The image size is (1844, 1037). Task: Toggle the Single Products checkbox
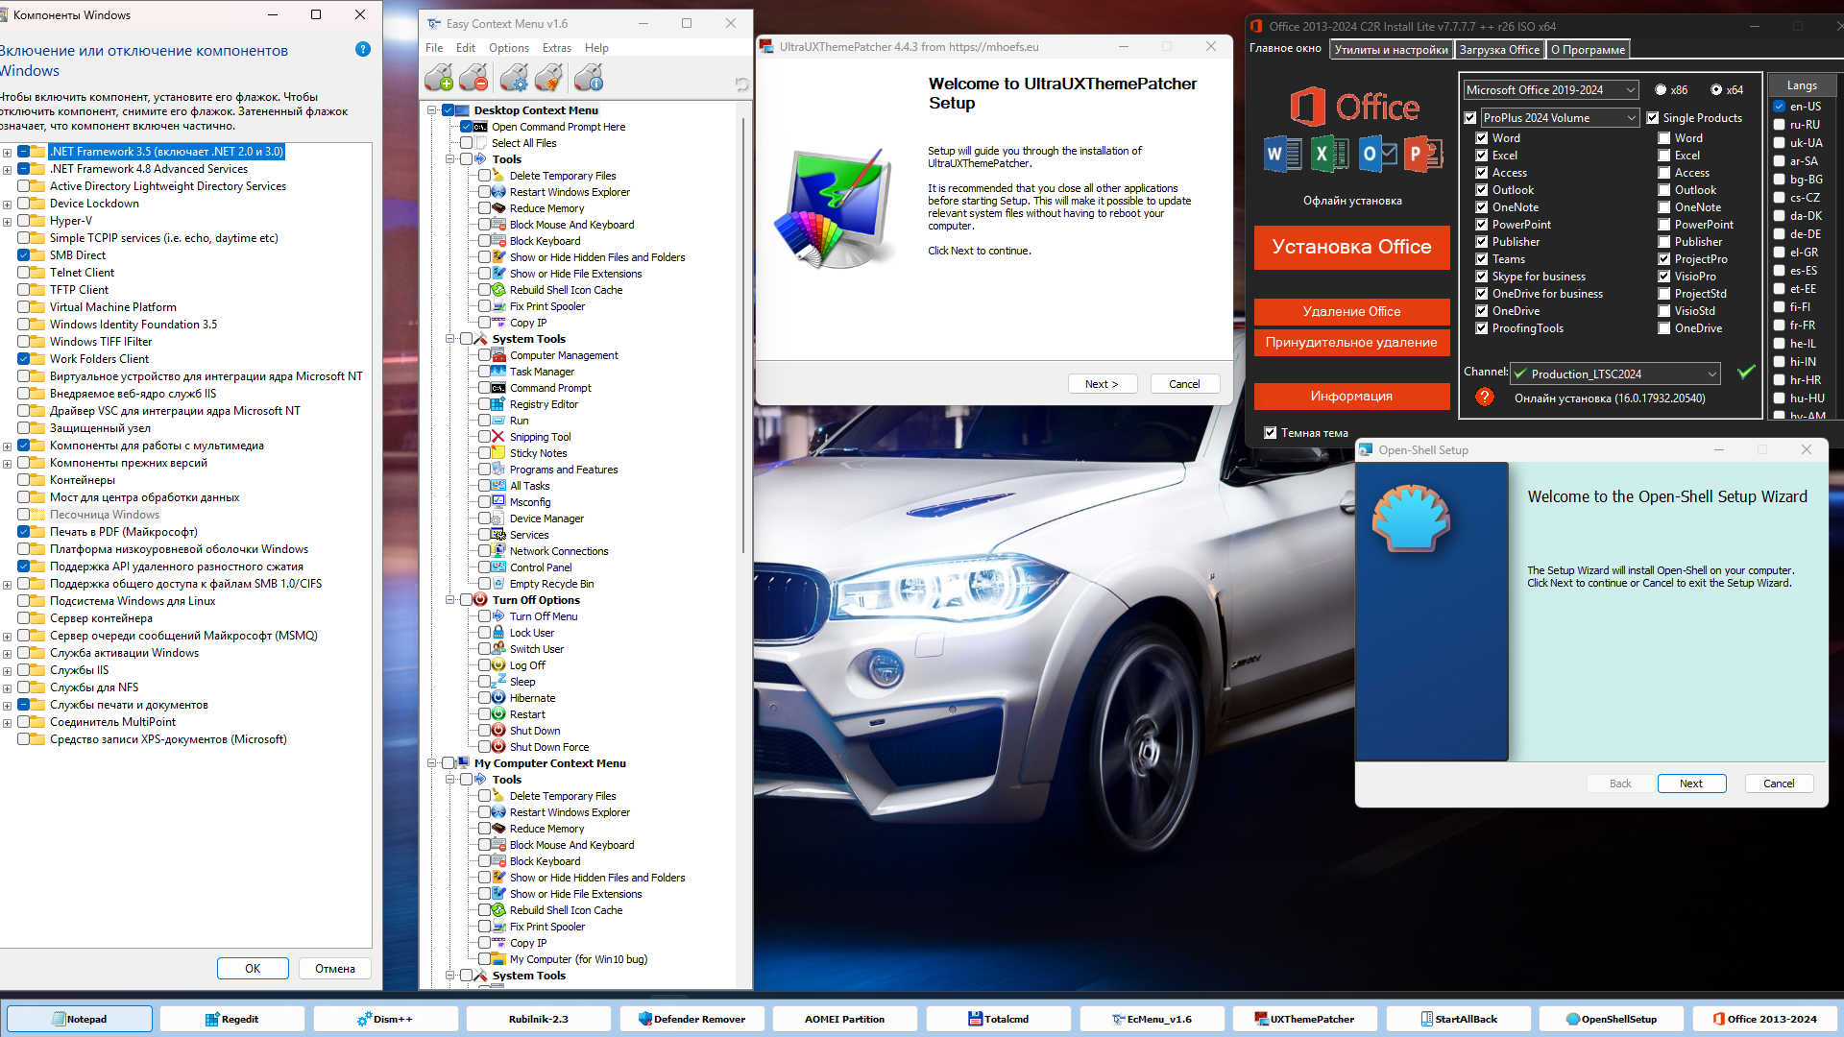(1653, 118)
